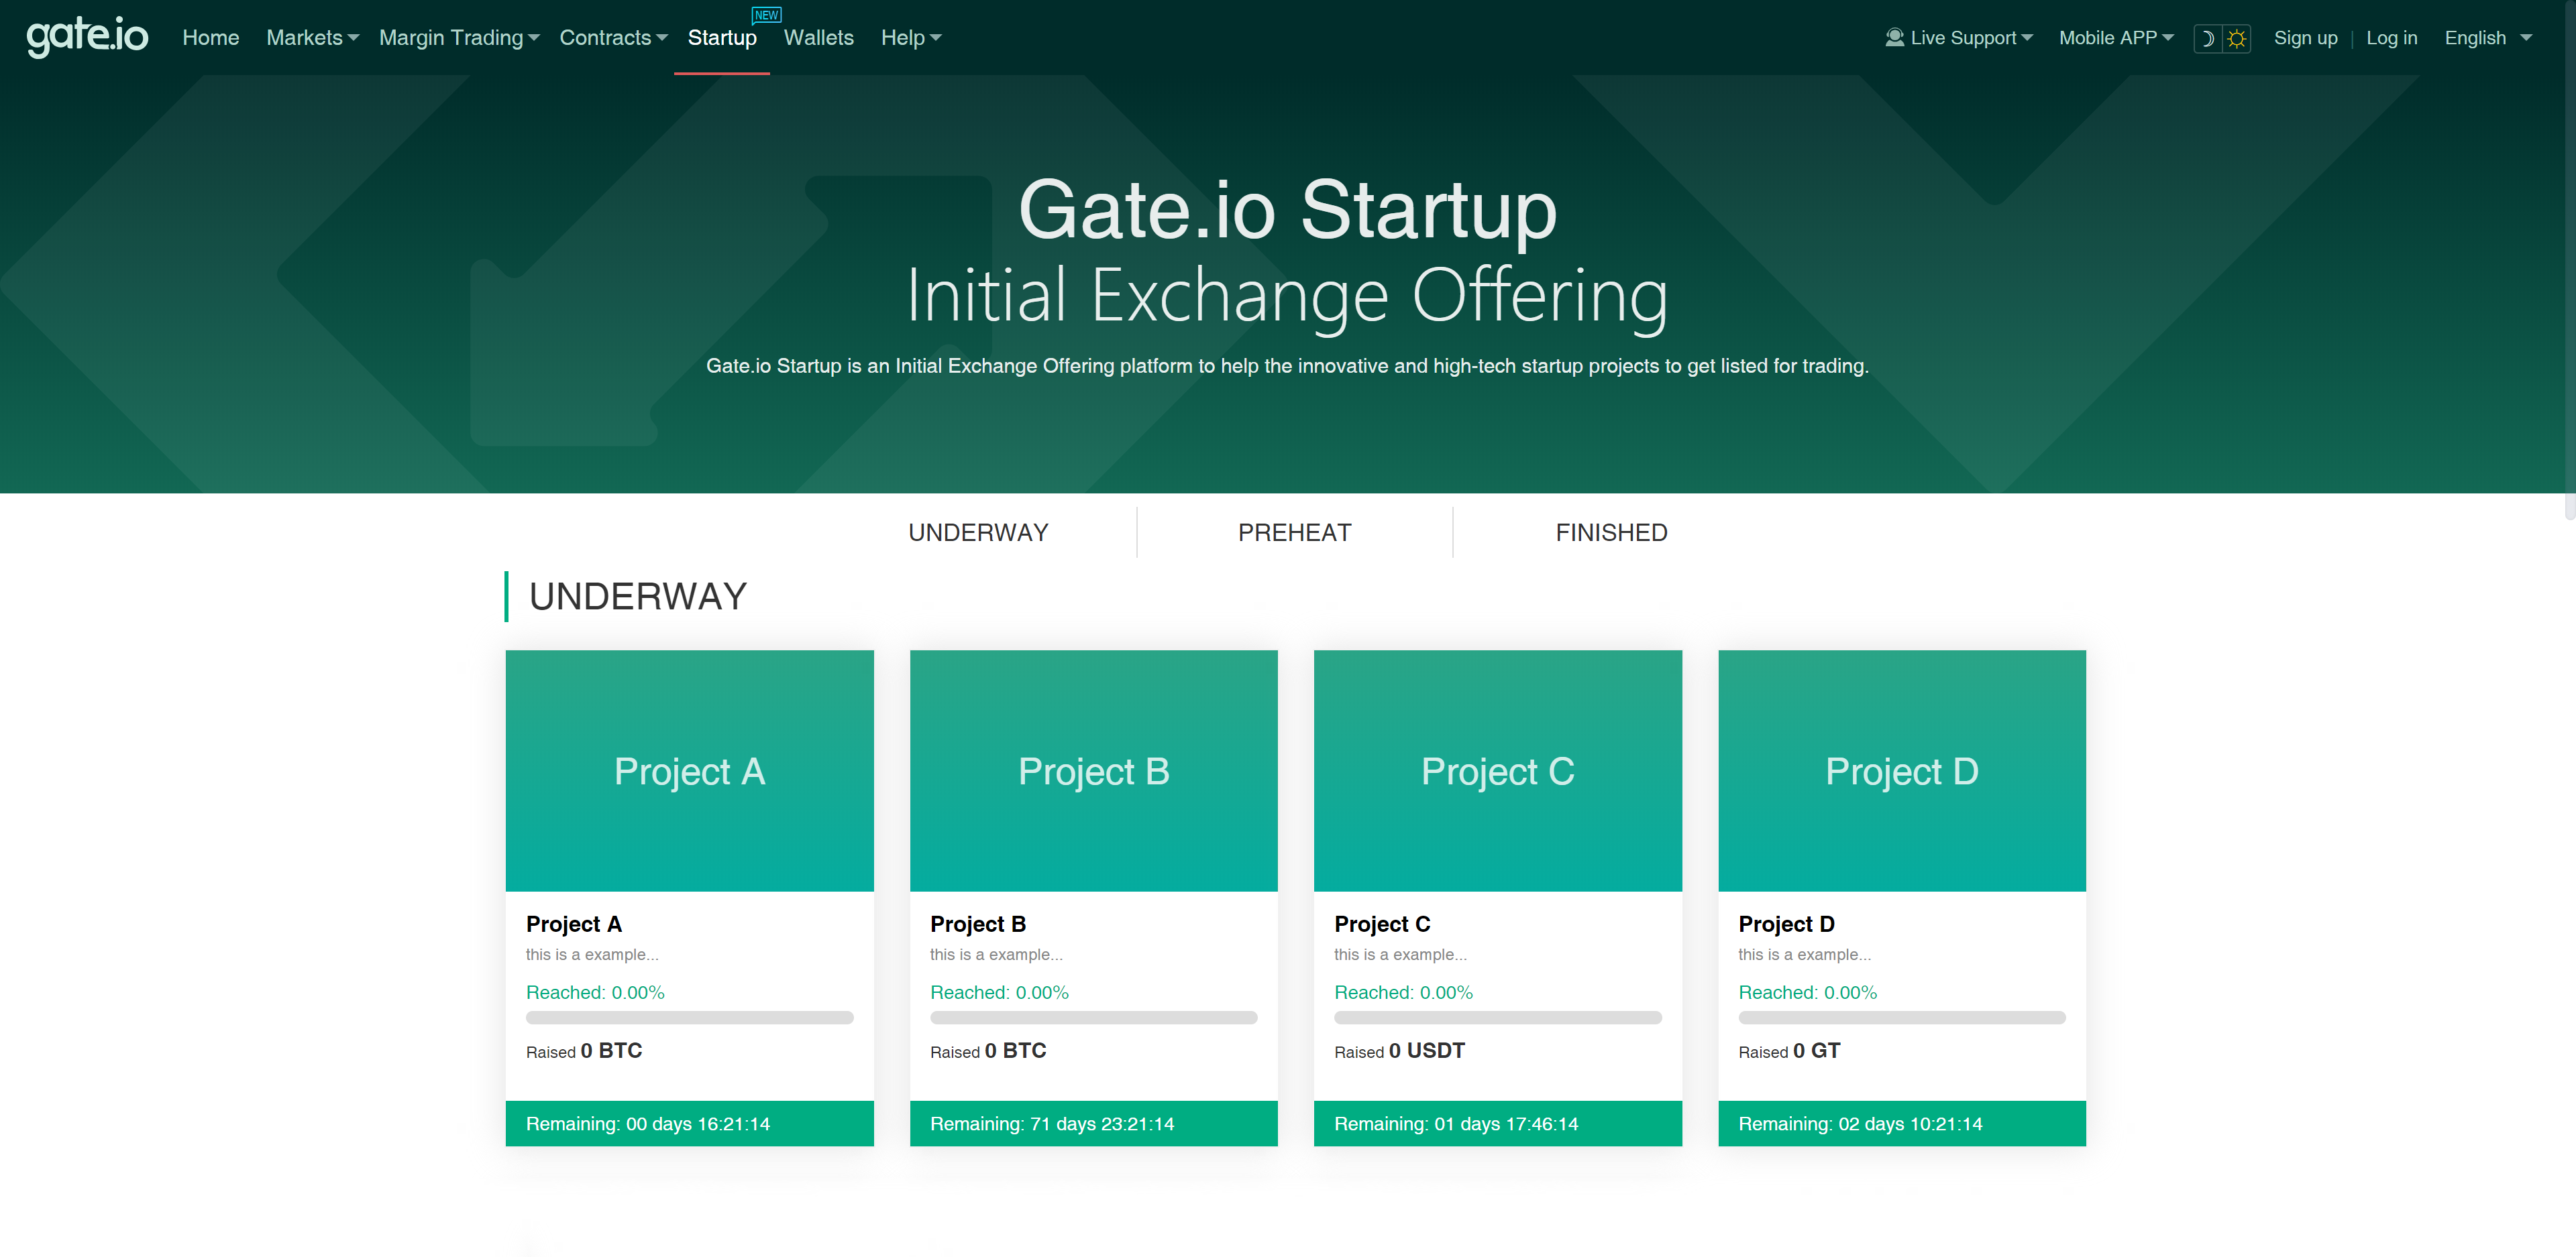Expand the Help dropdown menu
The image size is (2576, 1257).
(911, 38)
